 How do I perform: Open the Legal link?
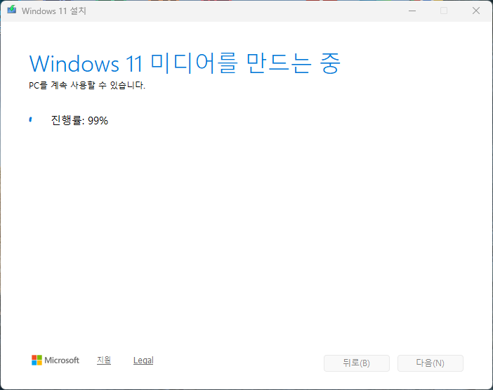click(143, 360)
